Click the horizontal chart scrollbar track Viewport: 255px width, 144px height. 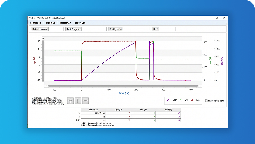pos(123,86)
